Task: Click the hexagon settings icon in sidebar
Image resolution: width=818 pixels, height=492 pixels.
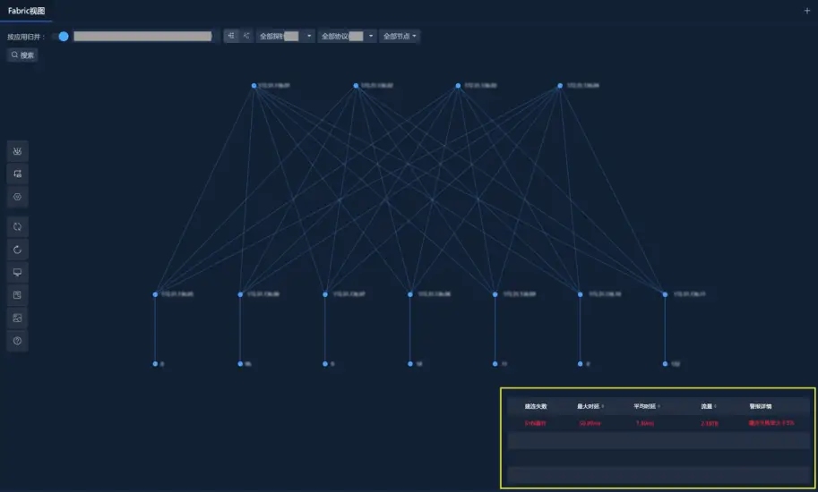Action: point(17,196)
